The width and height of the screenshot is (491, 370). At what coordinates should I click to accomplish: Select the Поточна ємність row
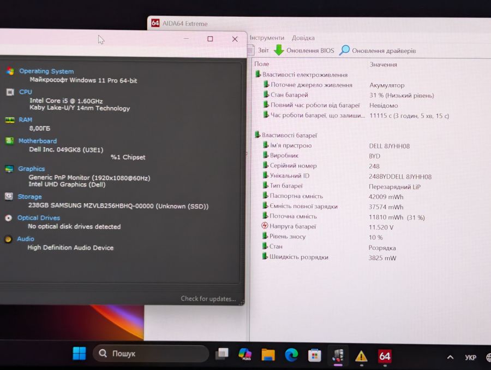point(289,216)
